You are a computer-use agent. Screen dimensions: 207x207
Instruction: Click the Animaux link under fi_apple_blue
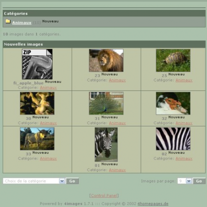tap(48, 87)
